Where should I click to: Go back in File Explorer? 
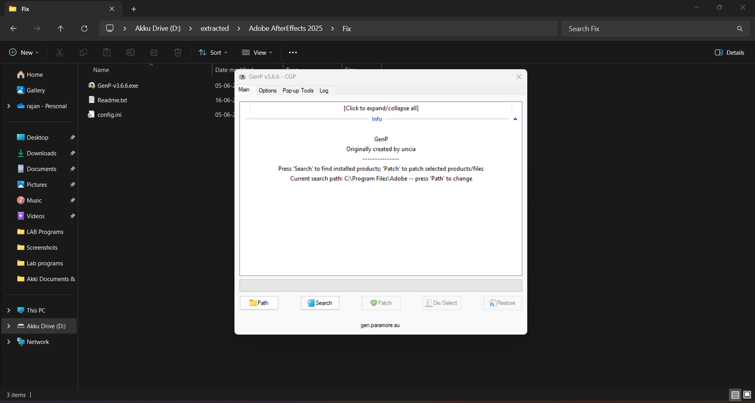[14, 28]
